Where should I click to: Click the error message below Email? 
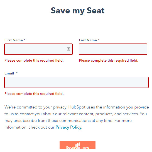pyautogui.click(x=34, y=94)
